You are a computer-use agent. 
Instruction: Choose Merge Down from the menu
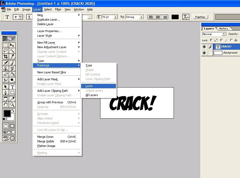[57, 137]
